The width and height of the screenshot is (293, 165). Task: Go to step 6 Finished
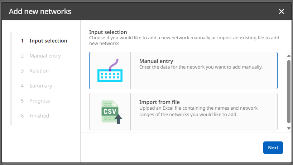(39, 116)
